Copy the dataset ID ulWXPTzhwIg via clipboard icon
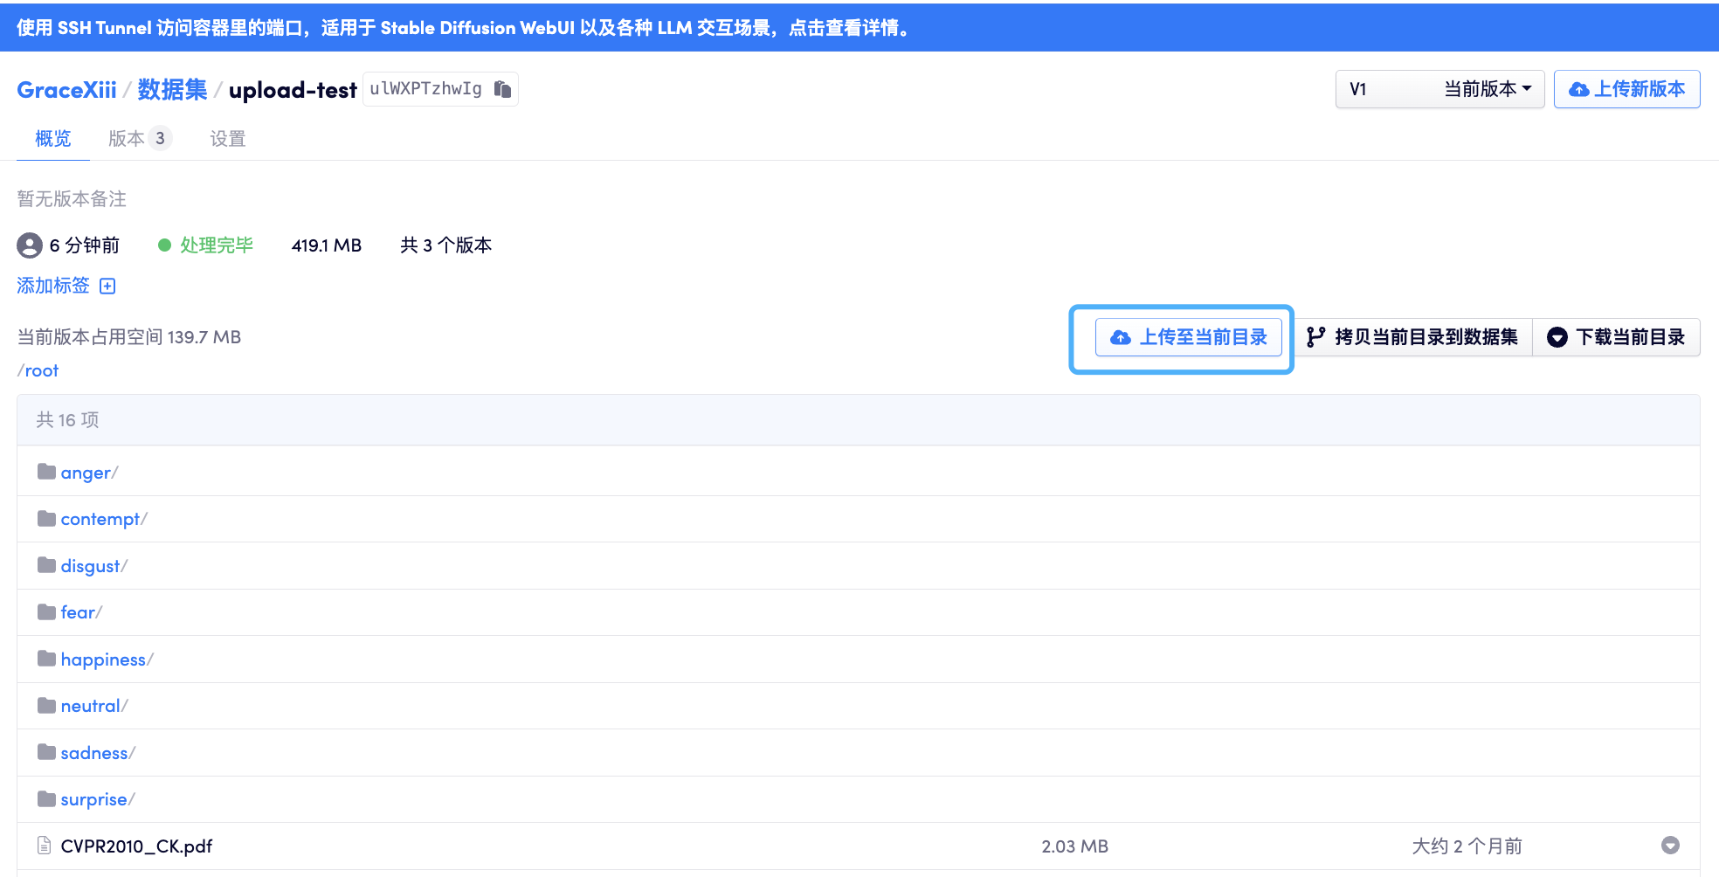Screen dimensions: 1719x877 pyautogui.click(x=502, y=89)
